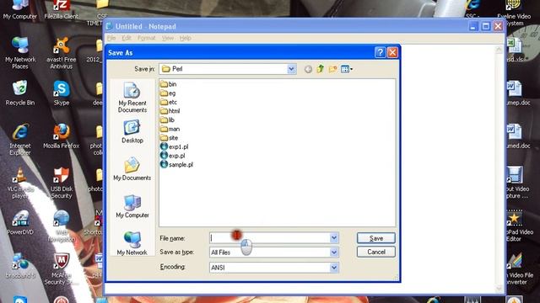This screenshot has height=303, width=540.
Task: Select the html folder
Action: [x=170, y=111]
